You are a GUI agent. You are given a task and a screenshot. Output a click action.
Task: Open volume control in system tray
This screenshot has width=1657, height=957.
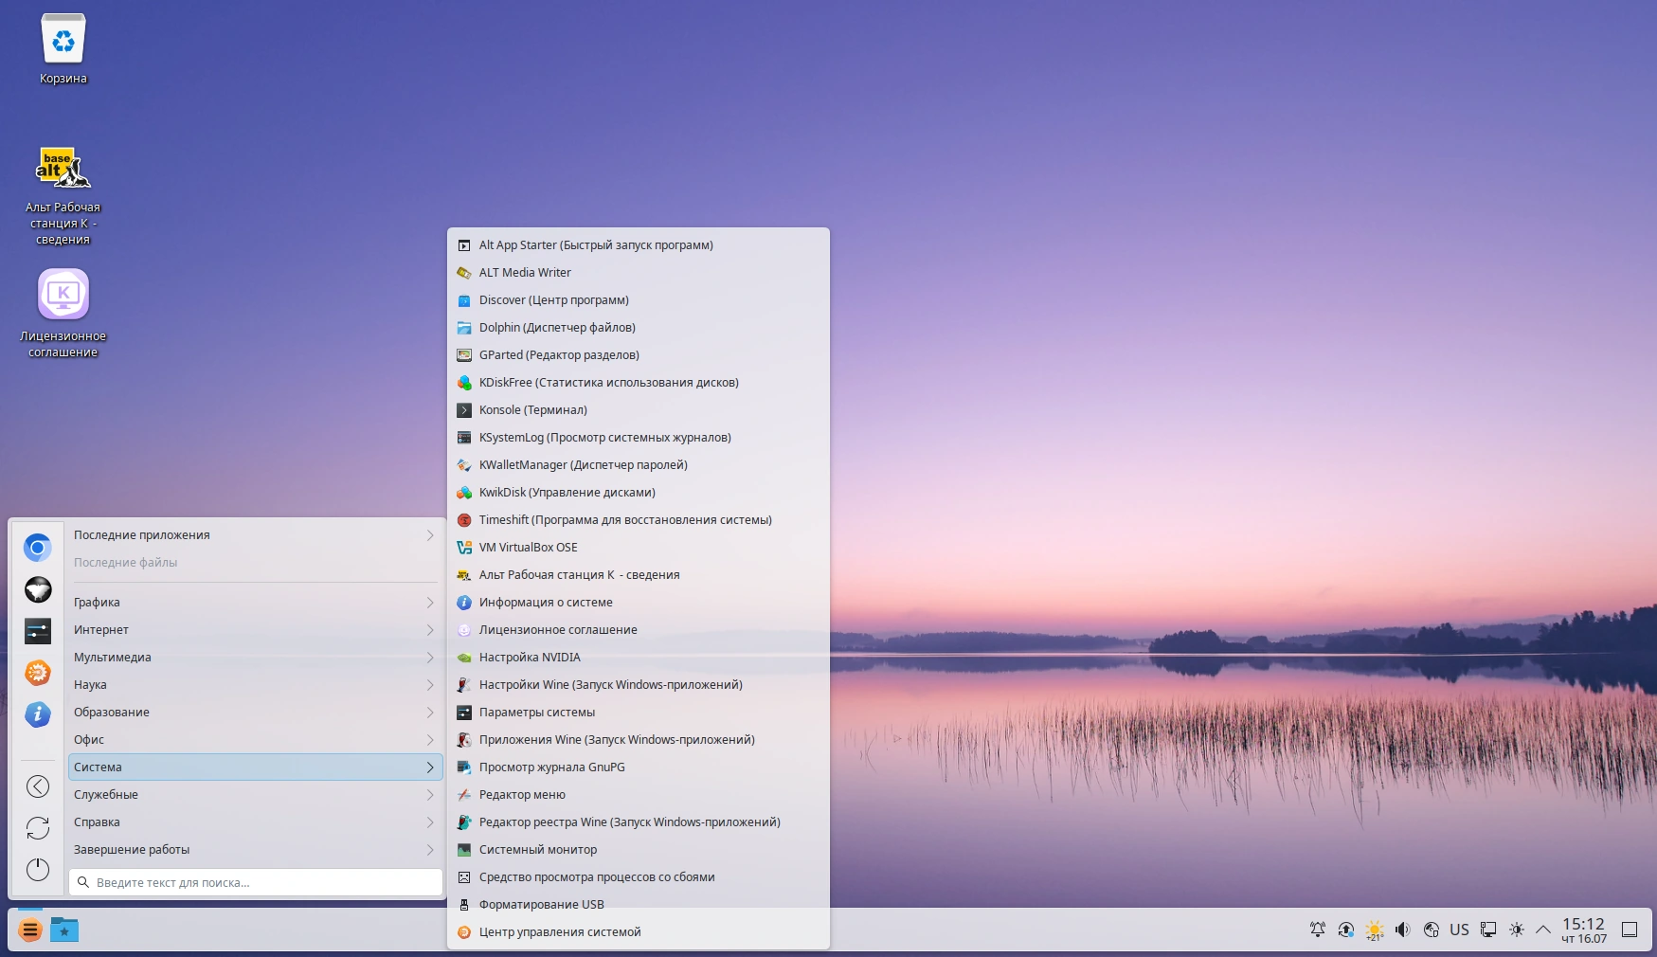pos(1403,930)
